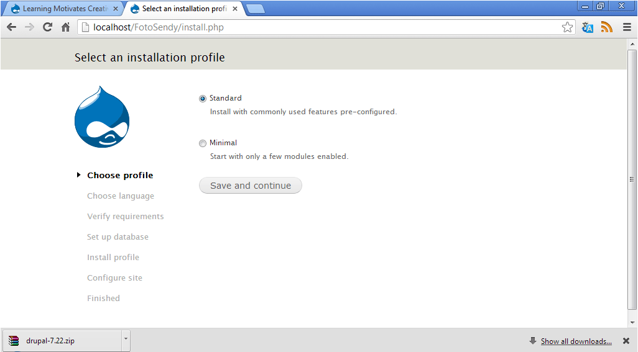Click the browser forward arrow

29,27
